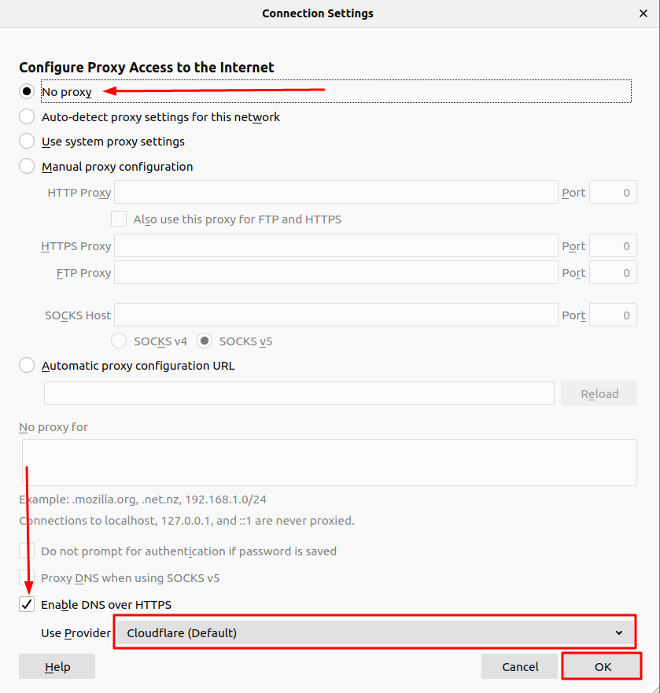The width and height of the screenshot is (660, 693).
Task: Click the No proxy for text area
Action: click(329, 462)
